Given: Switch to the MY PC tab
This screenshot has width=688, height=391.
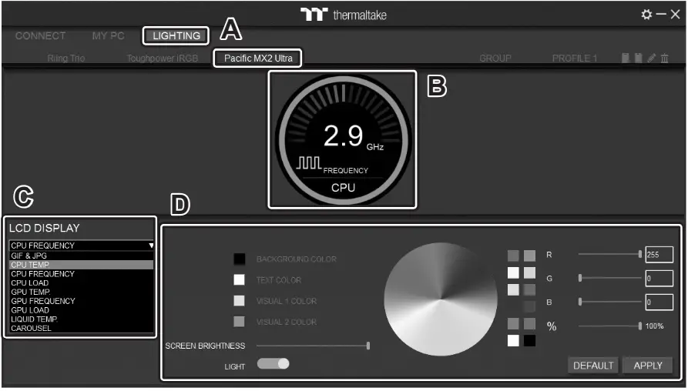Looking at the screenshot, I should [x=109, y=36].
